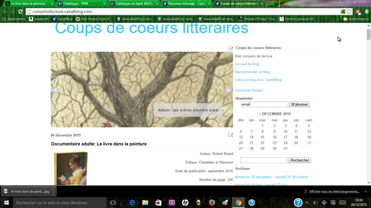Open the Applications bookmarks shortcut
Screen dimensions: 371x208
coord(14,19)
